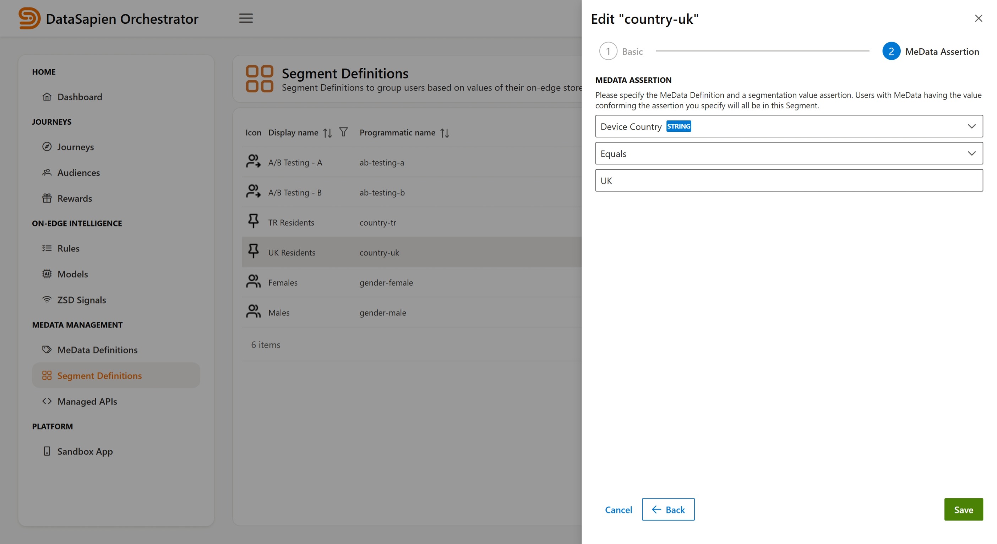Select the Journeys compass icon
Image resolution: width=997 pixels, height=544 pixels.
point(47,147)
